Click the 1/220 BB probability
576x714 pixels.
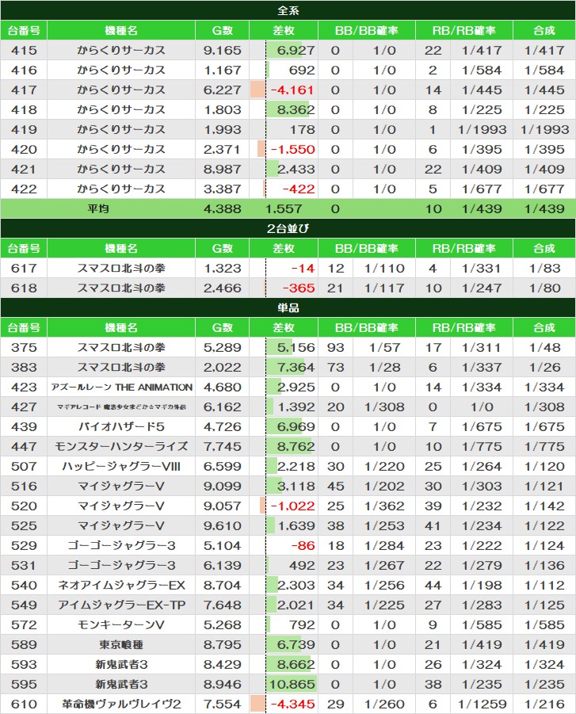(x=384, y=466)
